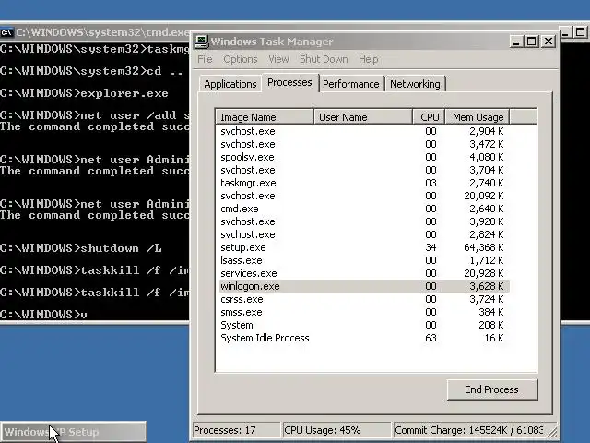Select svchost.exe using 2,824 K
590x443 pixels.
tap(364, 234)
